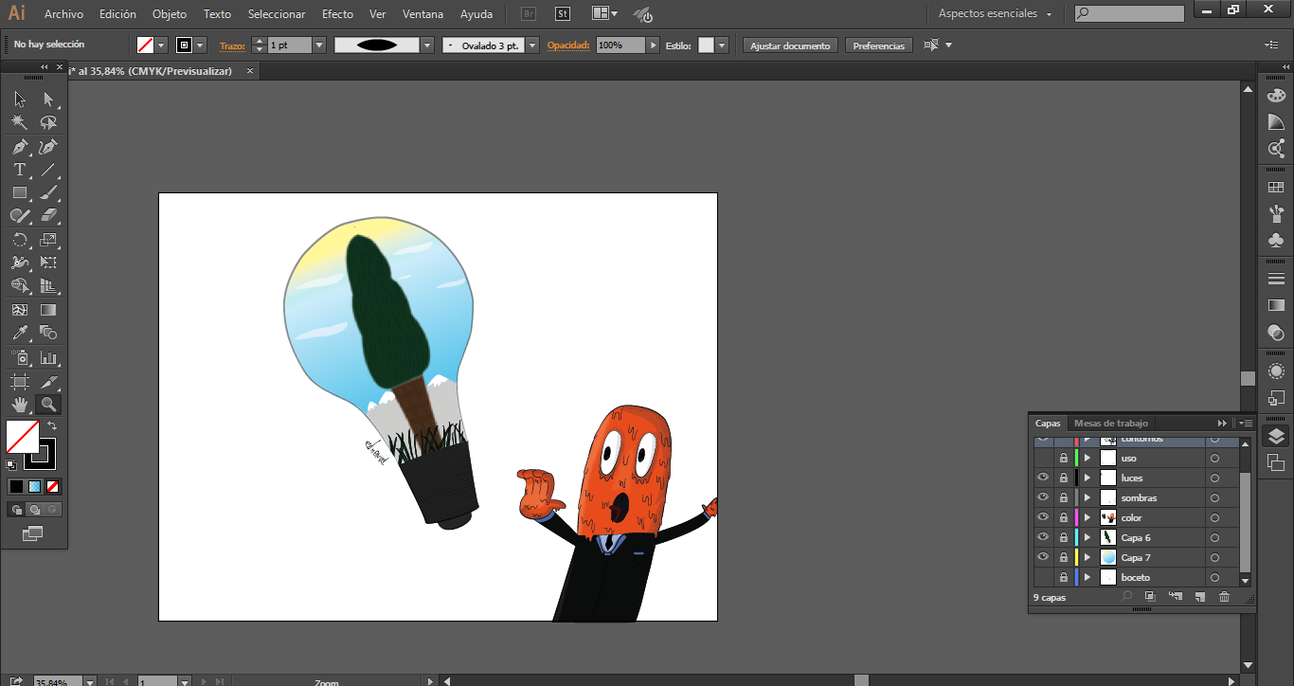The width and height of the screenshot is (1294, 686).
Task: Choose the Hand tool
Action: 19,405
